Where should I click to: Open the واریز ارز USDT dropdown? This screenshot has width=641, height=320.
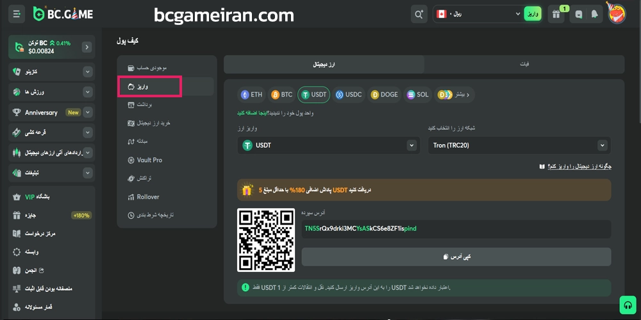329,145
